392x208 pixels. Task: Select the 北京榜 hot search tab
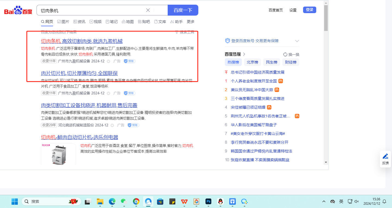point(252,62)
